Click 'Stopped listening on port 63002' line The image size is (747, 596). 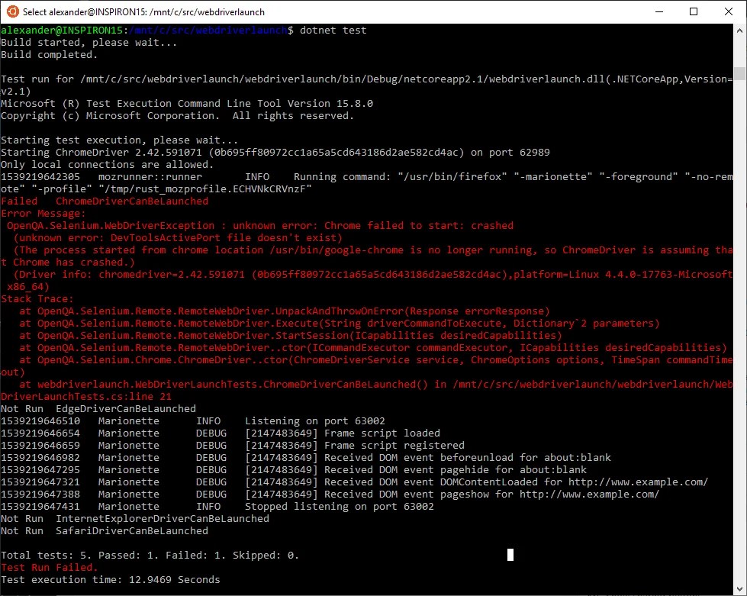tap(217, 507)
